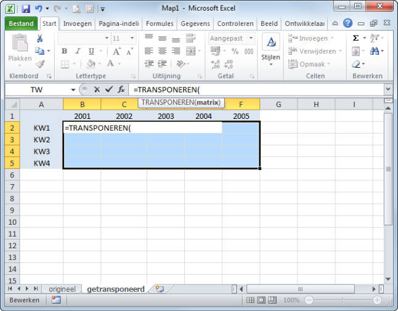Click the Wrap Text icon

pos(190,38)
